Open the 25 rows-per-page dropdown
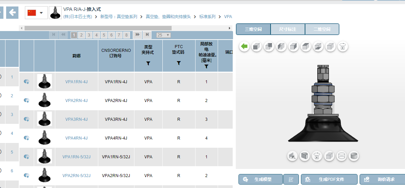The image size is (405, 188). pyautogui.click(x=163, y=35)
